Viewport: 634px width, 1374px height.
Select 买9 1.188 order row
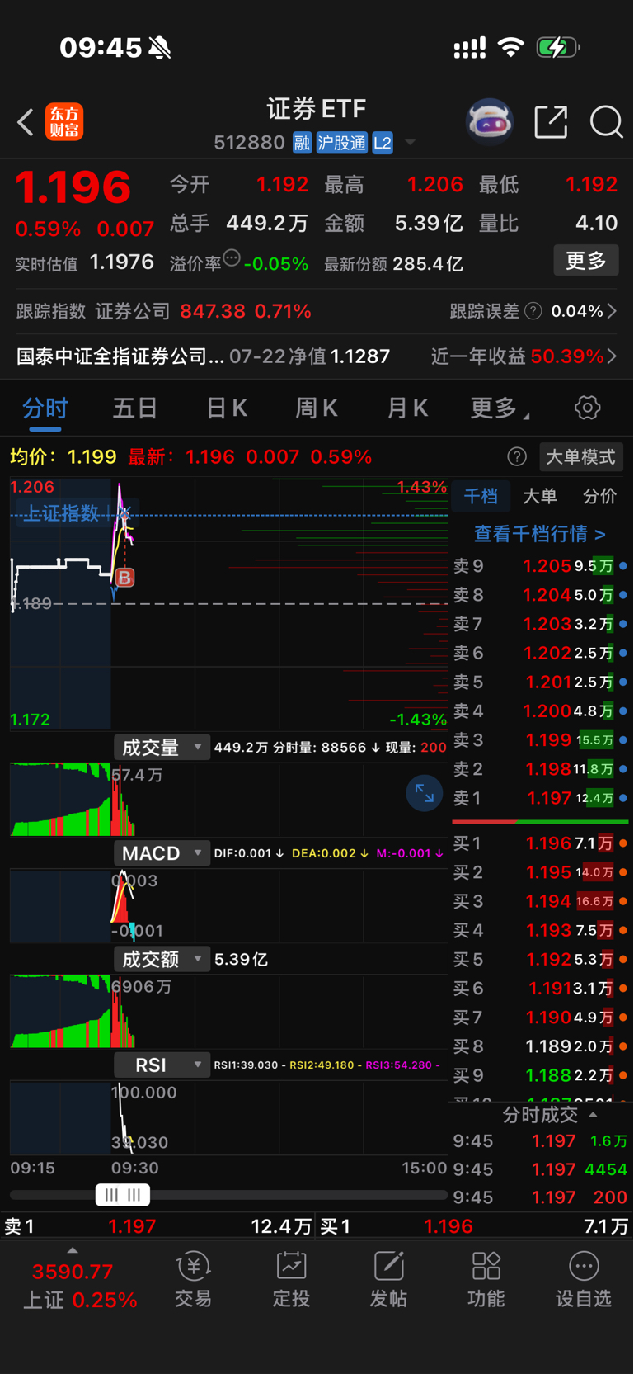[540, 1075]
